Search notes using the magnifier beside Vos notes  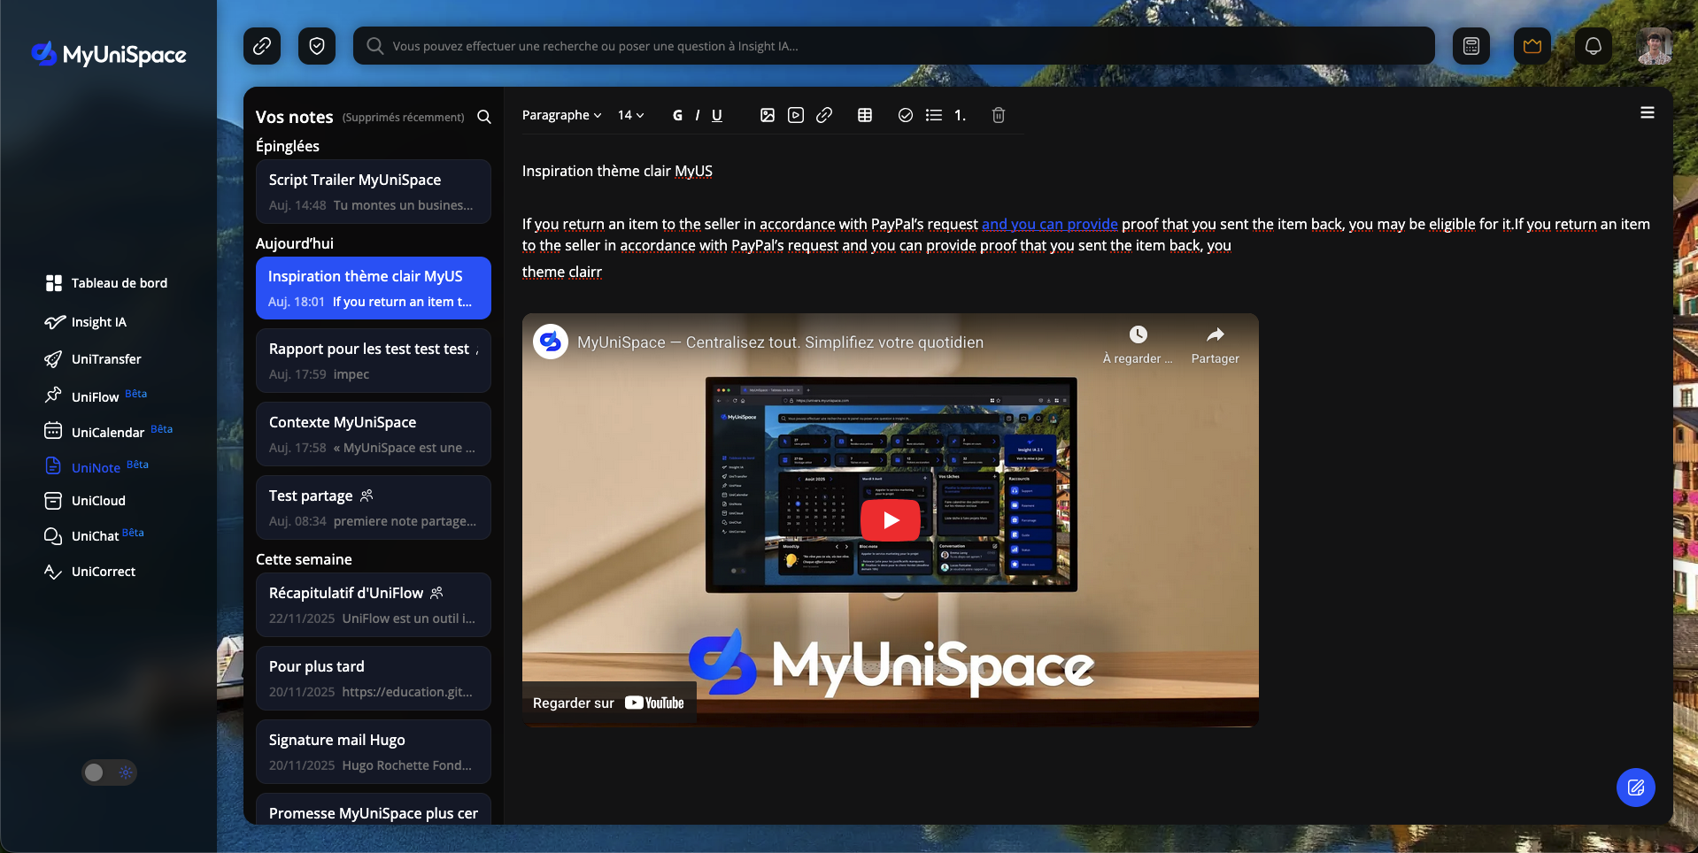pyautogui.click(x=484, y=117)
